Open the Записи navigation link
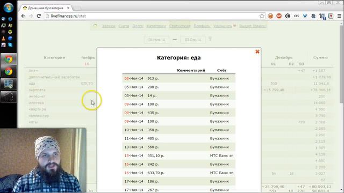Screen dimensions: 344x193 tap(109, 26)
